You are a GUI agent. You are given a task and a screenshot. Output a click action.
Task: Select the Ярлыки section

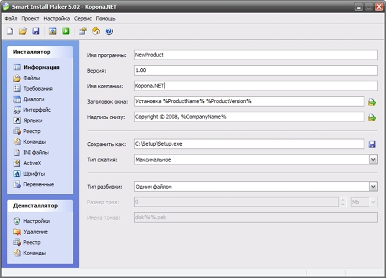pos(28,120)
